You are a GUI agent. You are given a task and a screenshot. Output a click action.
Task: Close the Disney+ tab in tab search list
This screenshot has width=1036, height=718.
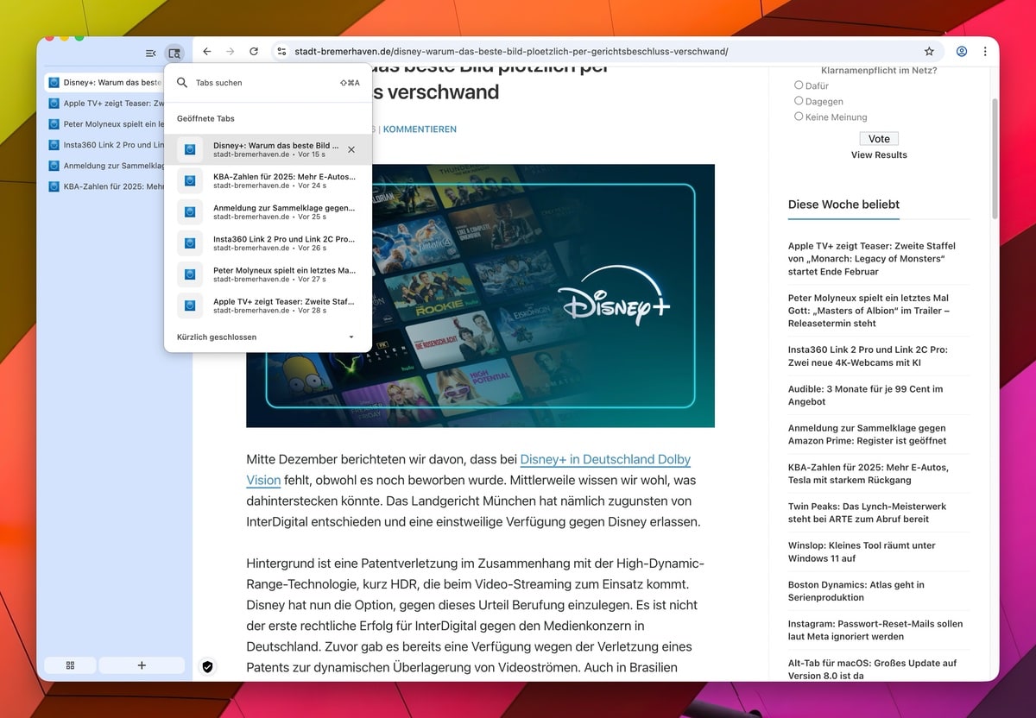point(351,149)
